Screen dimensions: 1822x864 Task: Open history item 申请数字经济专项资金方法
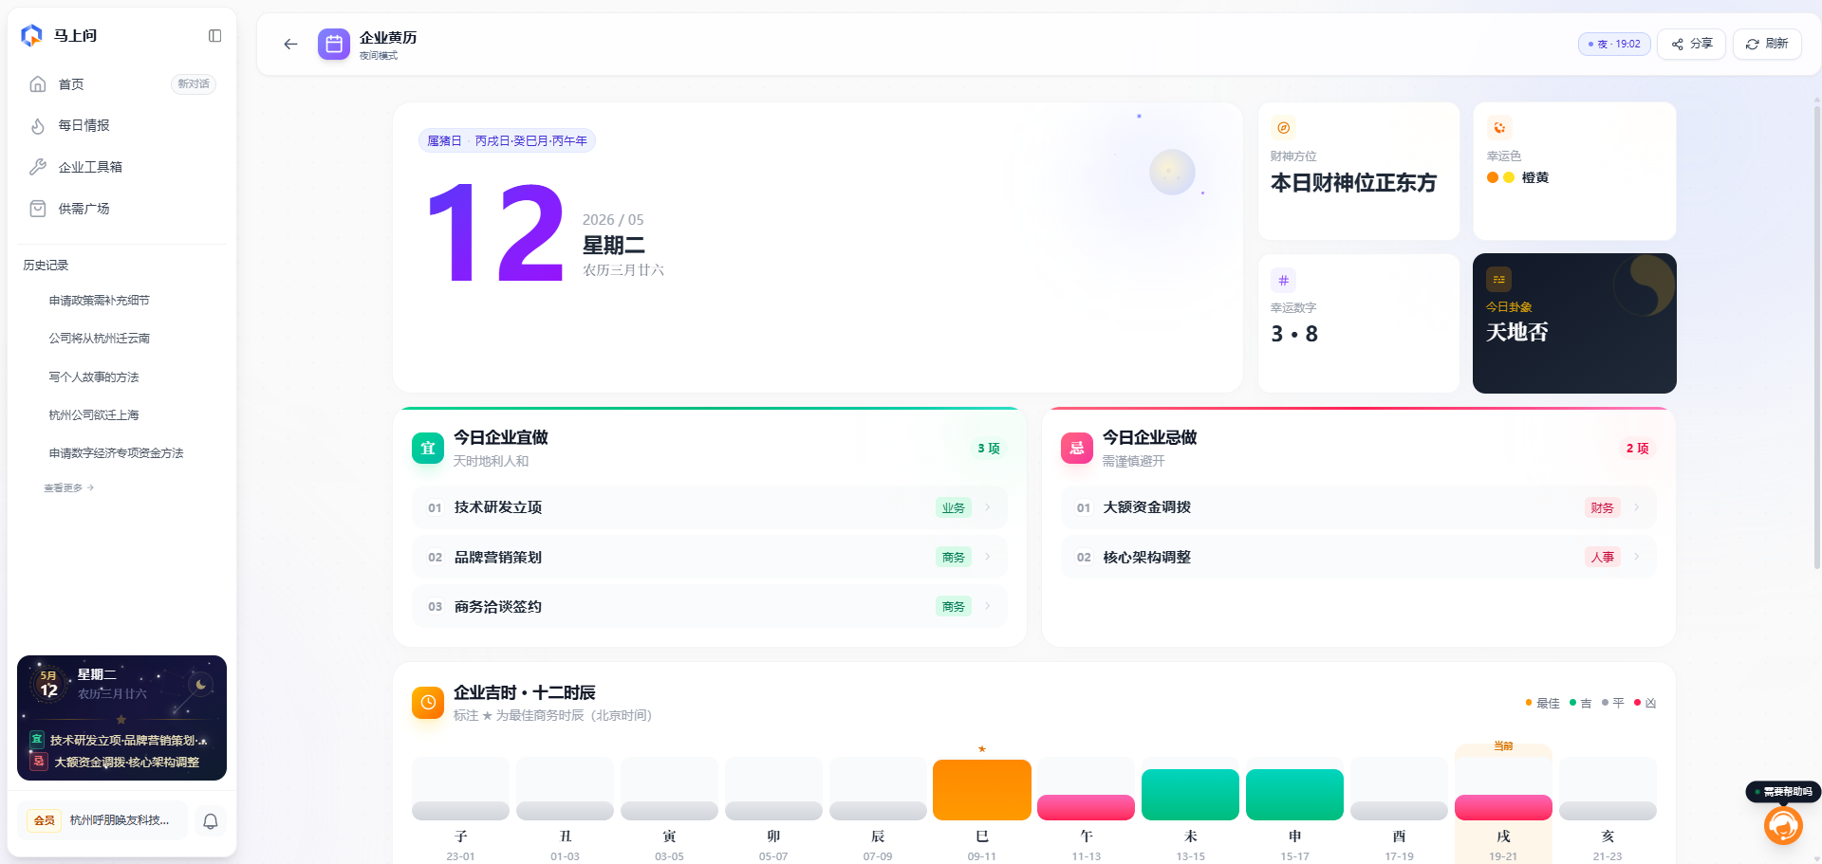pyautogui.click(x=116, y=453)
